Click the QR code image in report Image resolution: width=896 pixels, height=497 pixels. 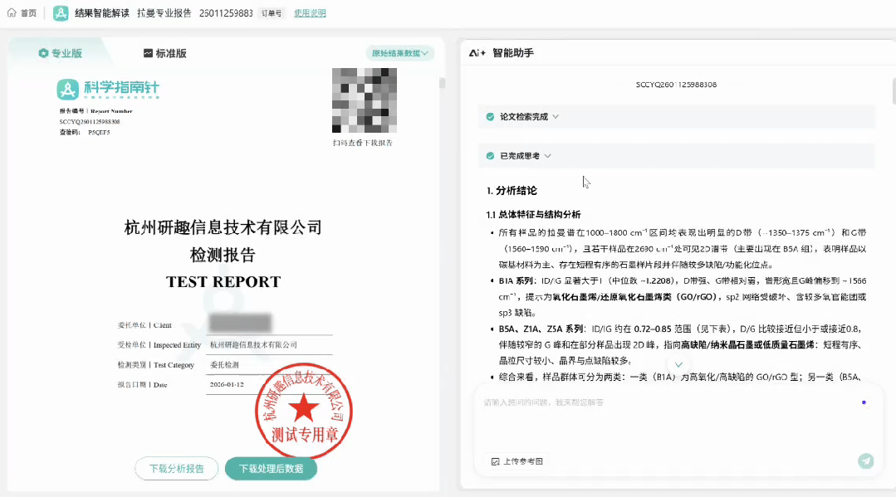(364, 100)
